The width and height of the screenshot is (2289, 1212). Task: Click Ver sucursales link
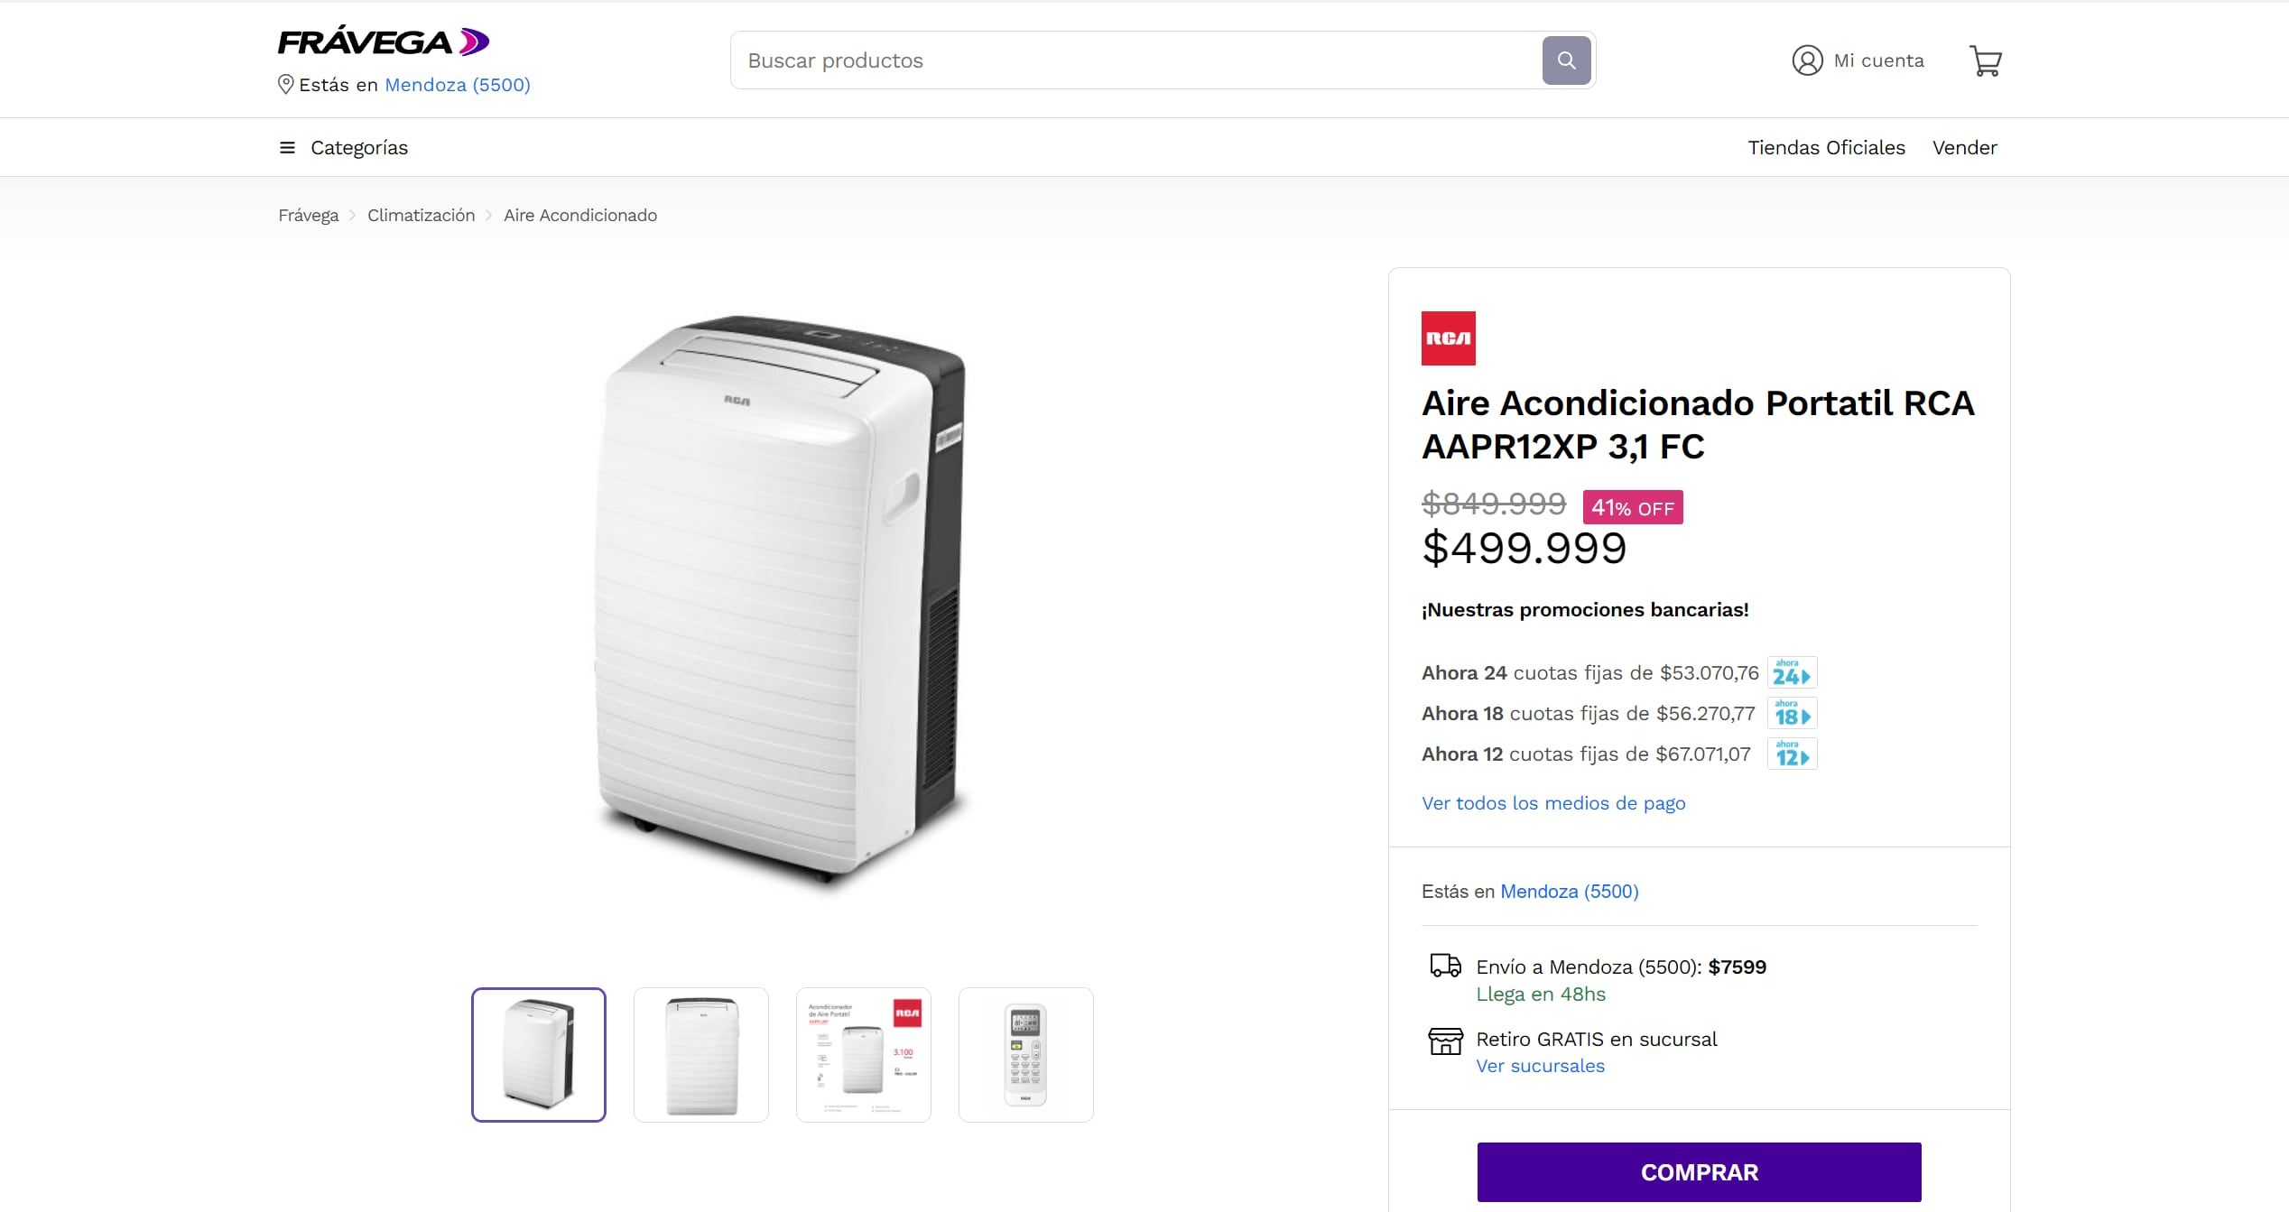(x=1540, y=1066)
